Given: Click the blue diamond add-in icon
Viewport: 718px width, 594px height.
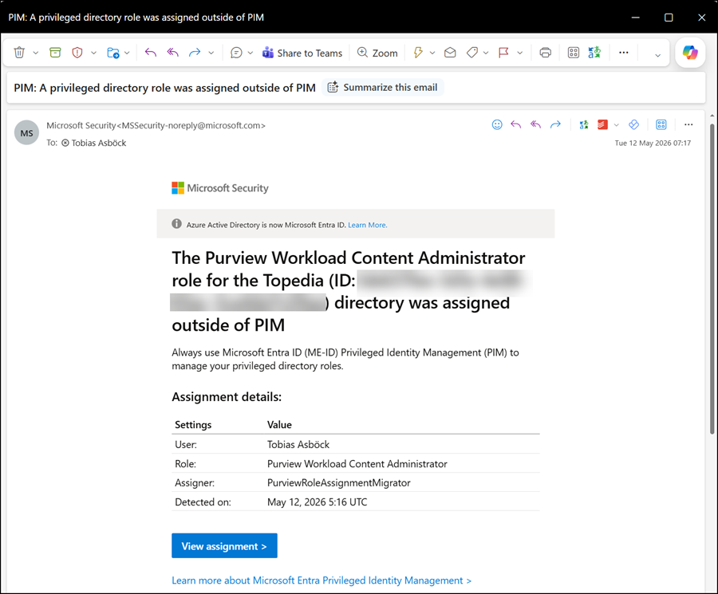Looking at the screenshot, I should (x=633, y=124).
